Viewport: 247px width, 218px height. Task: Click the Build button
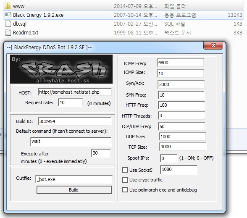click(x=74, y=190)
